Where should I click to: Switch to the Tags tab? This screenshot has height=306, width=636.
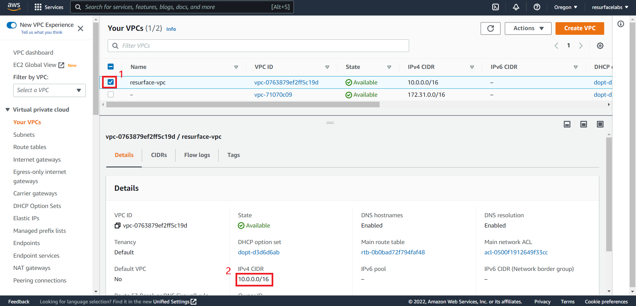234,155
